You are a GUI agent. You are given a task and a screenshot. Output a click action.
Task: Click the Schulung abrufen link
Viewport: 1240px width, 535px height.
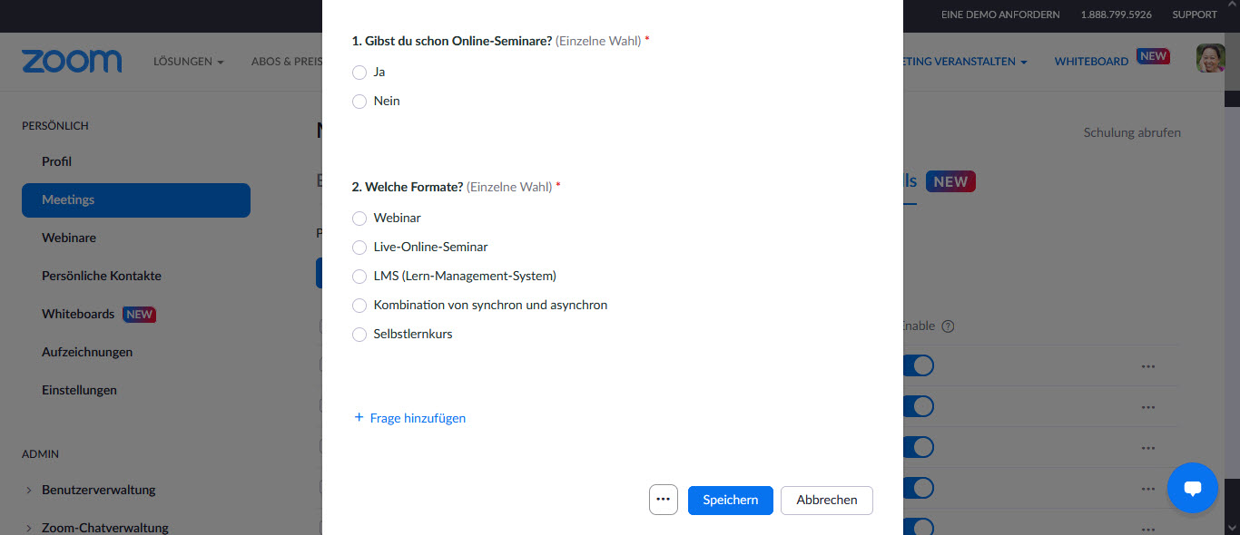click(1132, 132)
